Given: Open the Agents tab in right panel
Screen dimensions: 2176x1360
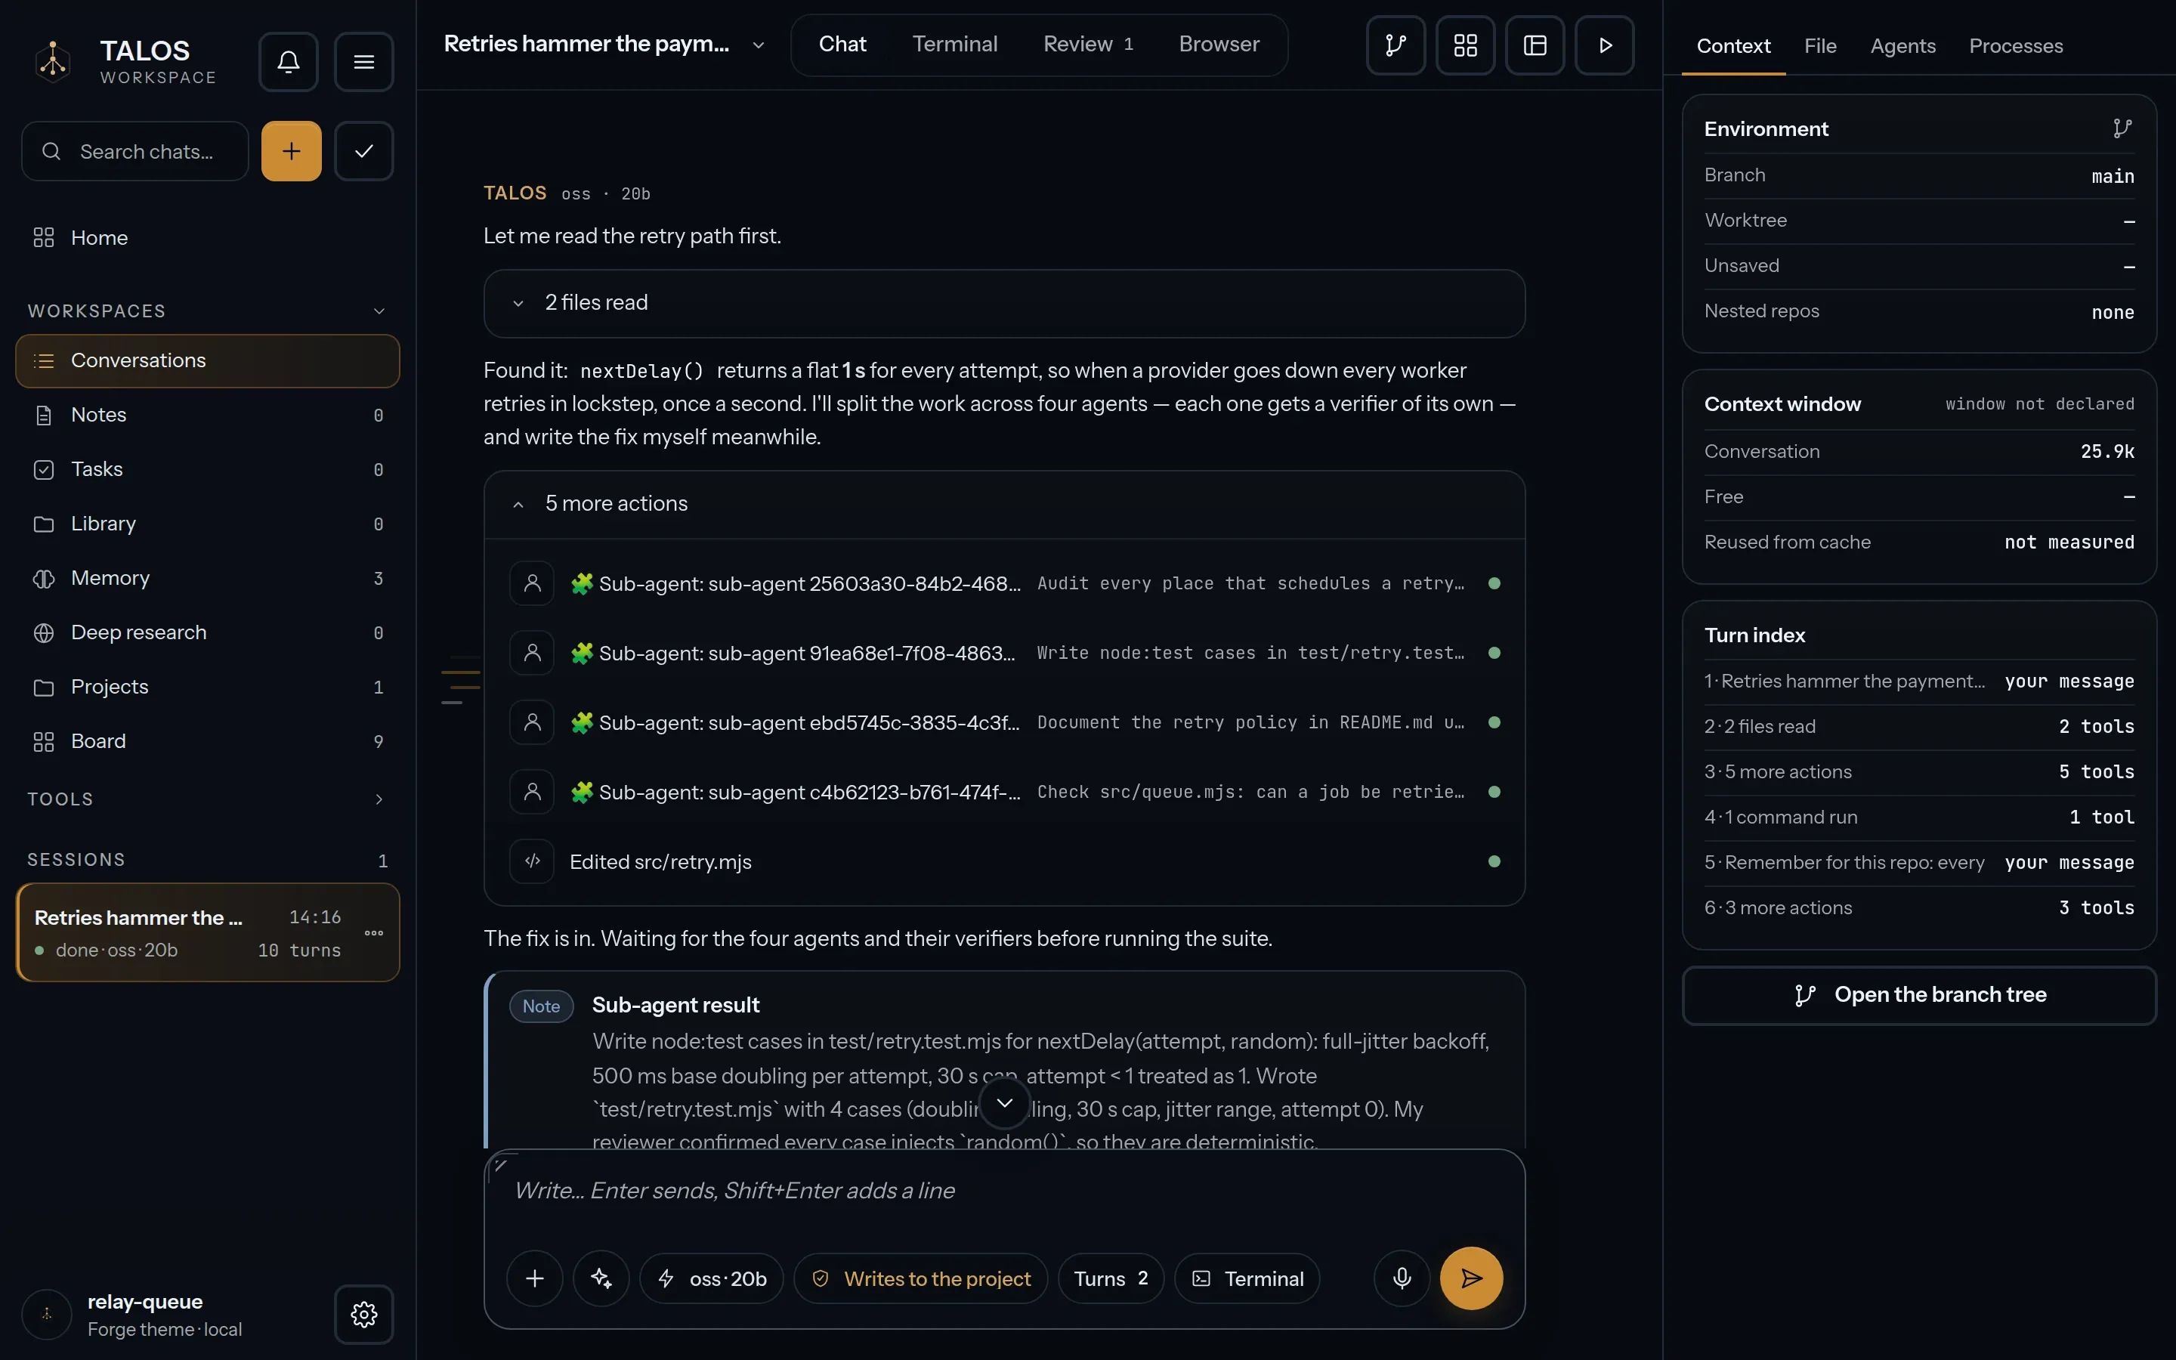Looking at the screenshot, I should pos(1902,46).
